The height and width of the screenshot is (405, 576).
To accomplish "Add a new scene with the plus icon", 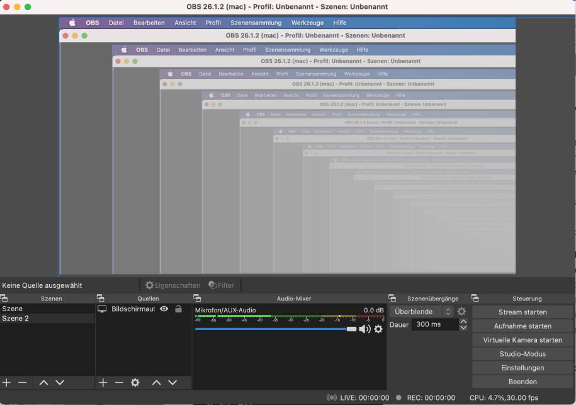I will tap(6, 382).
